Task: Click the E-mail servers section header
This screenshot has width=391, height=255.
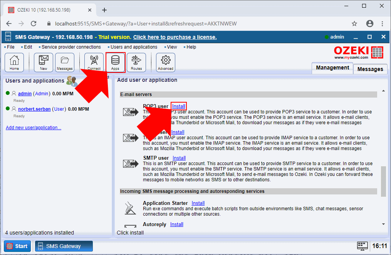Action: point(248,95)
